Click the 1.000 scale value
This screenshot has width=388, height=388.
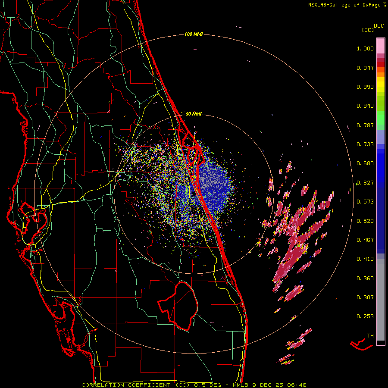click(x=365, y=48)
